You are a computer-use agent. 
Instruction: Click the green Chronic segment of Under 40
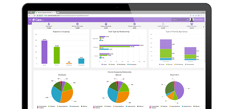tap(190, 56)
